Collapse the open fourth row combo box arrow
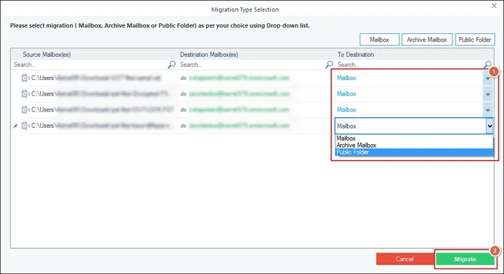The image size is (504, 274). 490,126
